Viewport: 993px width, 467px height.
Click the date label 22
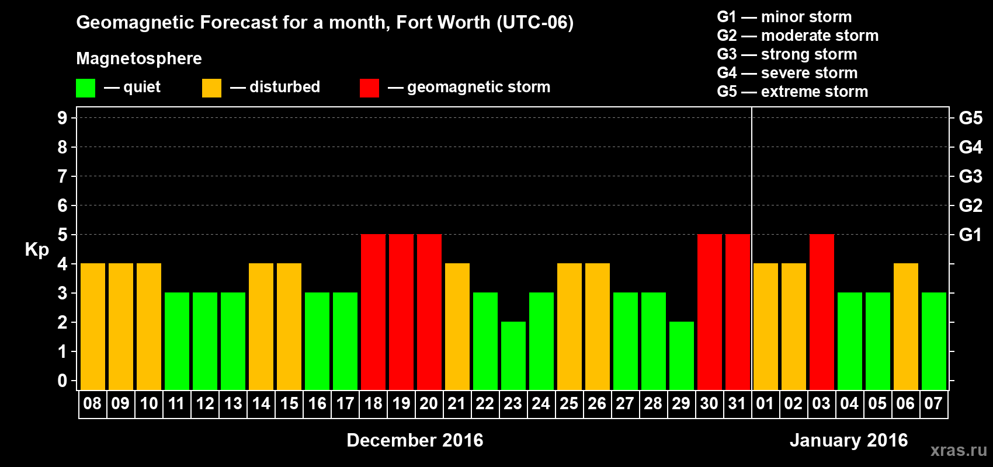tap(485, 403)
